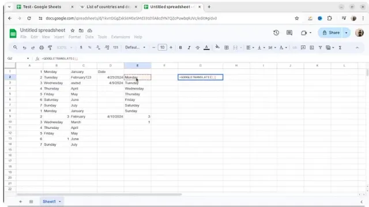This screenshot has height=207, width=369.
Task: Insert a chart
Action: (x=312, y=48)
